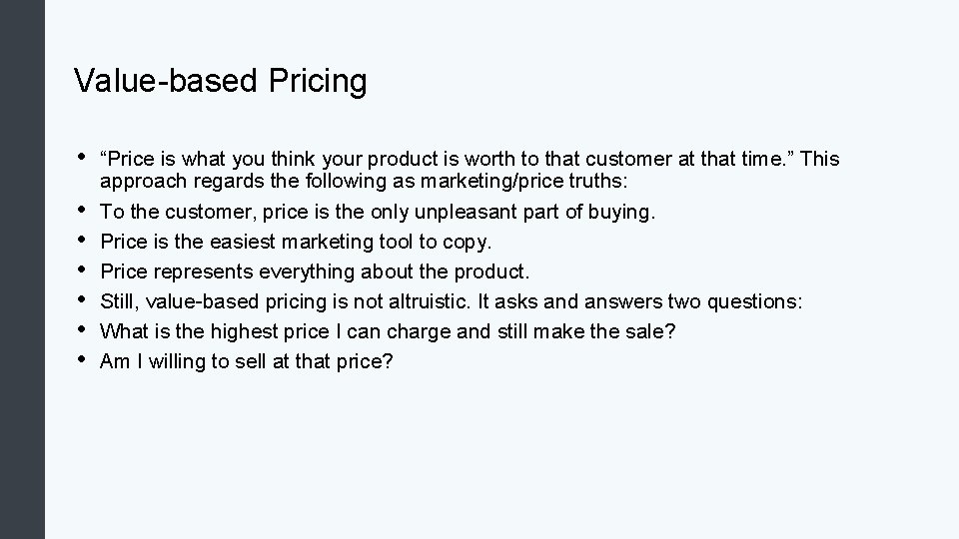Image resolution: width=959 pixels, height=539 pixels.
Task: Click the bullet before 'Price represents everything'
Action: [81, 269]
